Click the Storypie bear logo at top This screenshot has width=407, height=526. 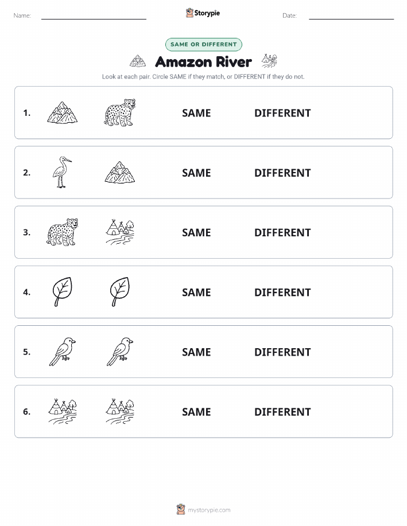[190, 13]
